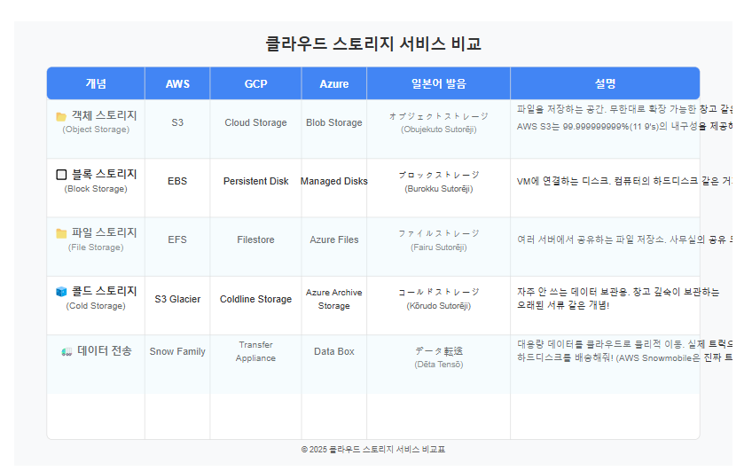
Task: Click the (Object Storage) subtitle
Action: tap(96, 130)
